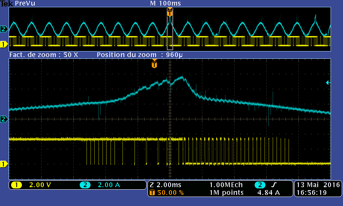Select channel 1 ground marker in zoom window
The height and width of the screenshot is (206, 343).
click(4, 164)
